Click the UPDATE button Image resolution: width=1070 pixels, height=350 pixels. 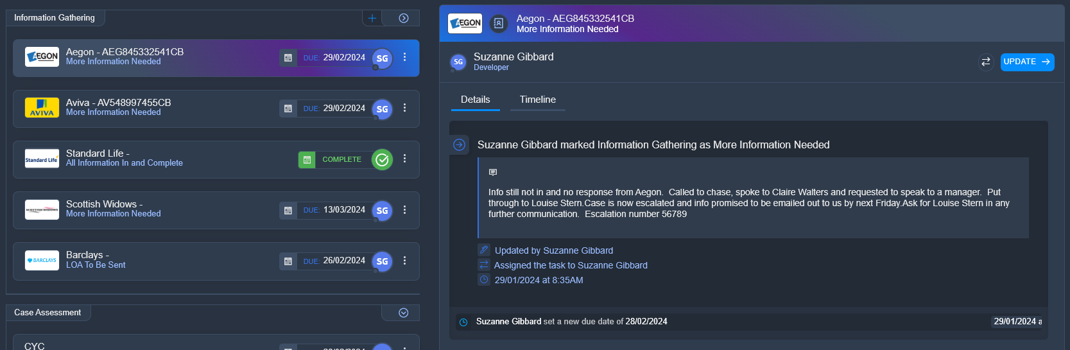pos(1027,62)
